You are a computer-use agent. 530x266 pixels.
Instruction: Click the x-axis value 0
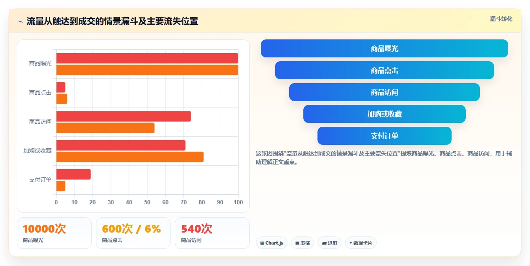56,202
